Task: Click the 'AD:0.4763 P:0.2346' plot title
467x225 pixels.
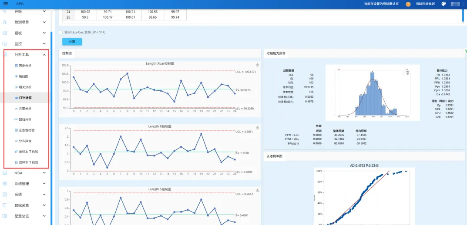Action: tap(364, 165)
